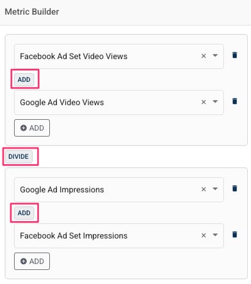This screenshot has height=284, width=251.
Task: Add a metric to the video views group
Action: [x=32, y=128]
